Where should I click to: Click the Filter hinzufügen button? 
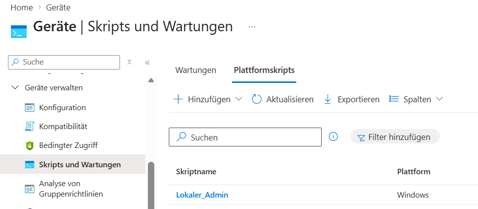(x=395, y=137)
